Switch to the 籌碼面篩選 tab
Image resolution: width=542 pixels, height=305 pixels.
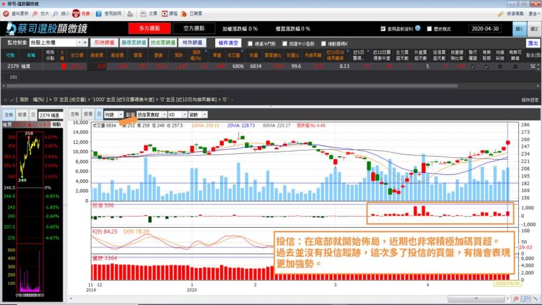pos(134,43)
